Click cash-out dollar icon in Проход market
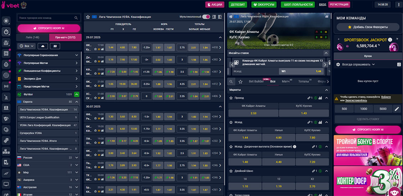 click(315, 98)
